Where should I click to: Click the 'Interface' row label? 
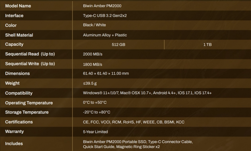[x=14, y=16]
